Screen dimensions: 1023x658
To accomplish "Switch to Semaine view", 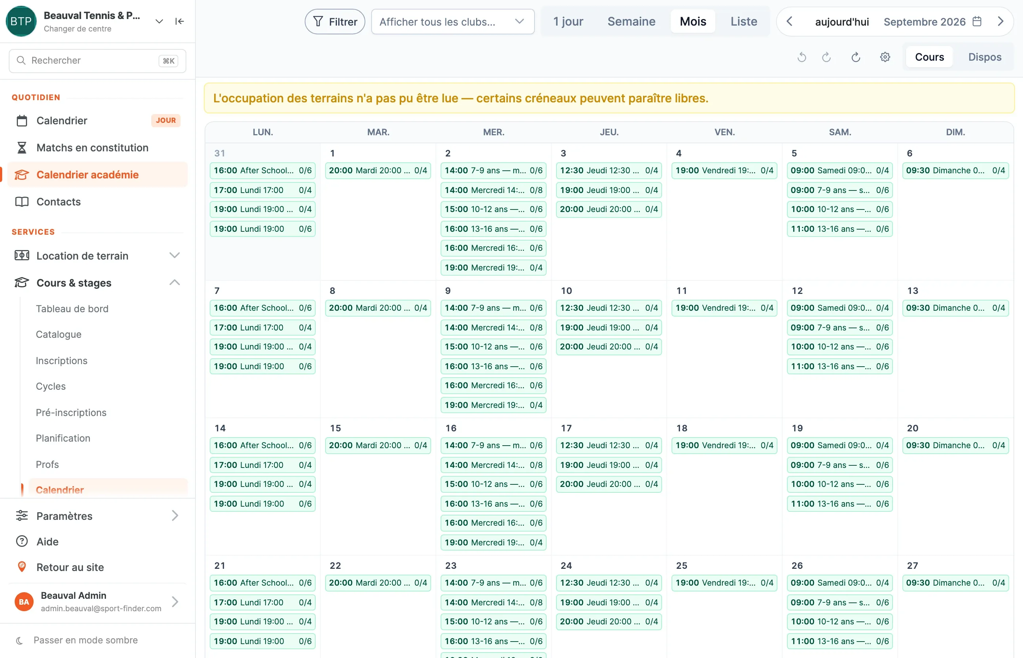I will click(x=631, y=21).
